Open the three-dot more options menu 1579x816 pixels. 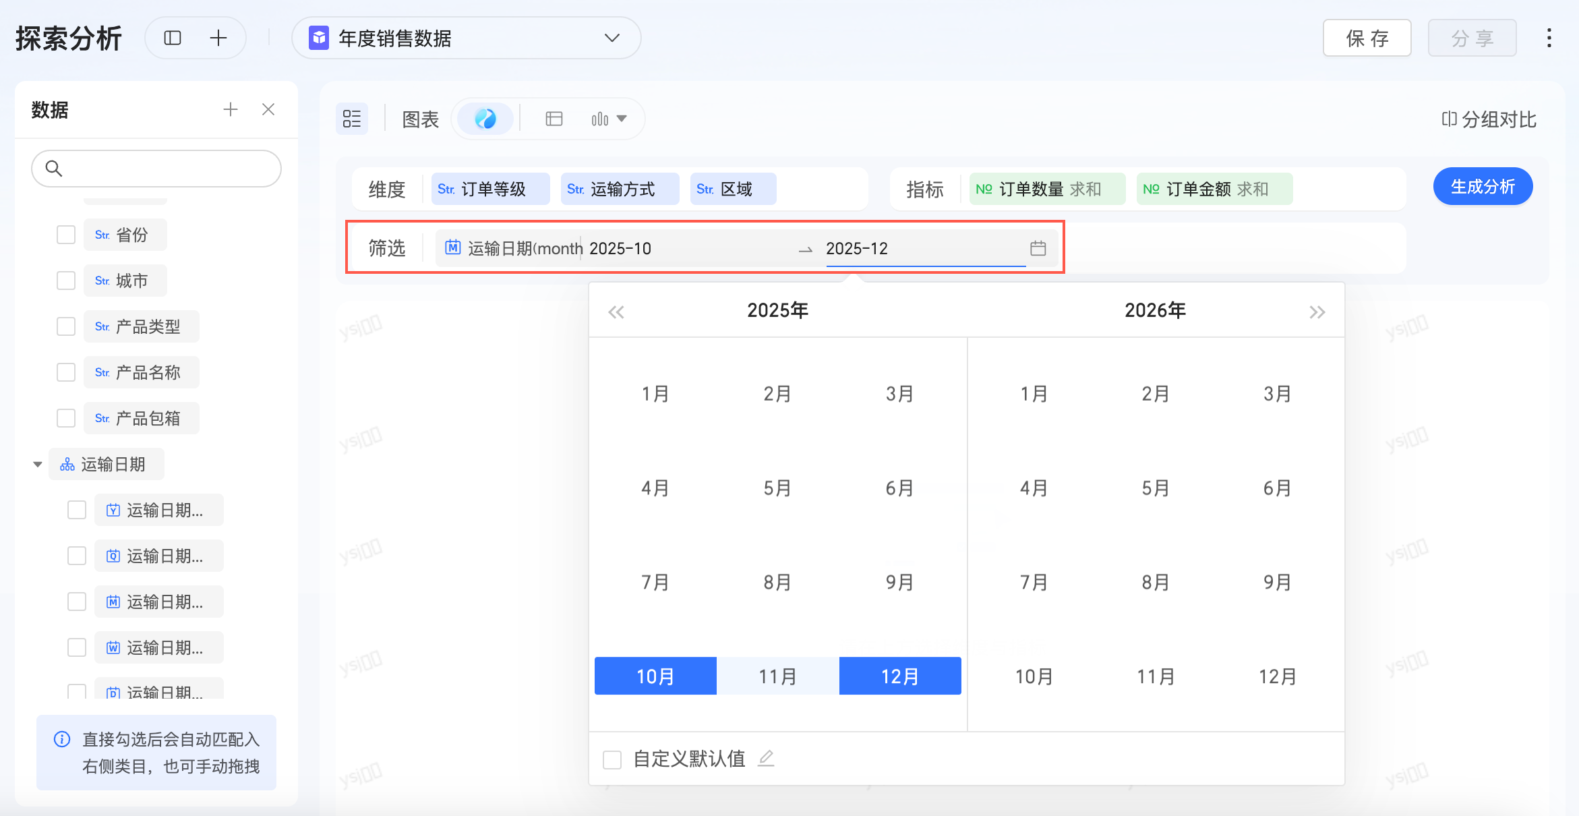1549,38
